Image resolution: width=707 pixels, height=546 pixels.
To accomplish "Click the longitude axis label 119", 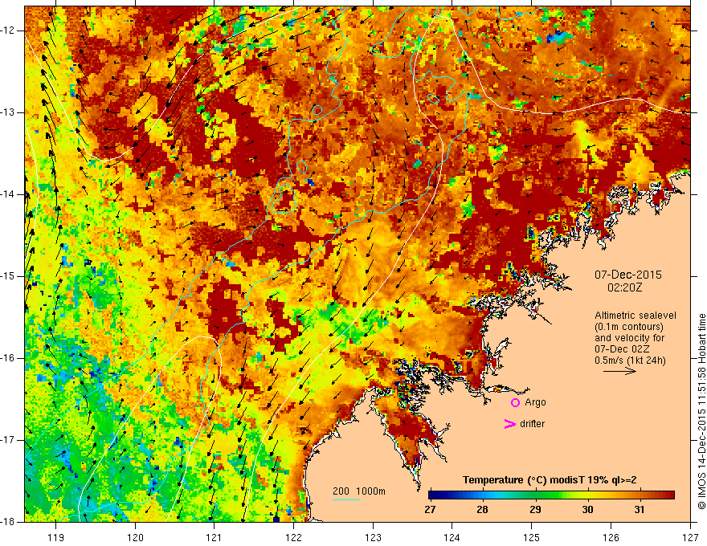I will coord(56,537).
